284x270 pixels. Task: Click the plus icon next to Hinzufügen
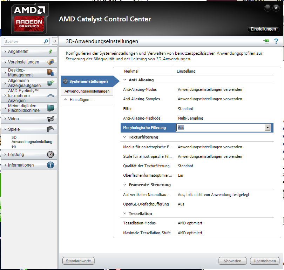click(x=66, y=100)
